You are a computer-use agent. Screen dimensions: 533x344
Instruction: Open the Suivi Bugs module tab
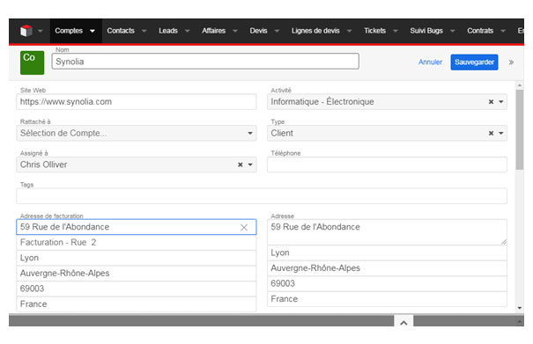[426, 31]
